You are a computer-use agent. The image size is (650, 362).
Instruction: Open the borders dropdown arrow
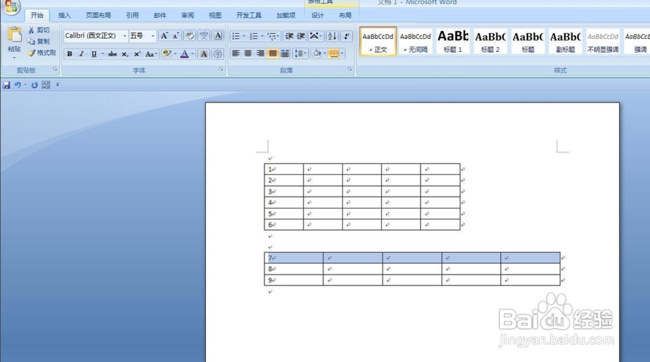[x=342, y=53]
